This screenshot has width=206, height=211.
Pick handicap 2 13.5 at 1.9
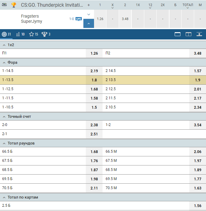[197, 80]
